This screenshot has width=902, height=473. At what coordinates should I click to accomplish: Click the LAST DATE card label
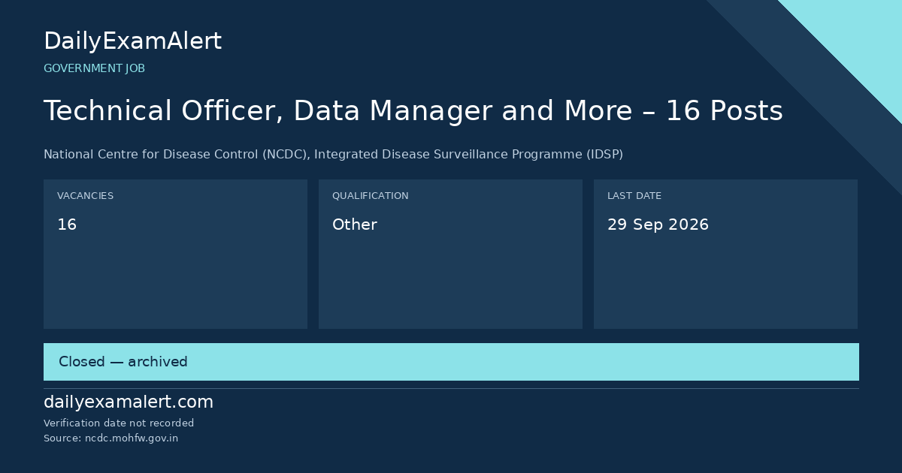click(x=634, y=196)
